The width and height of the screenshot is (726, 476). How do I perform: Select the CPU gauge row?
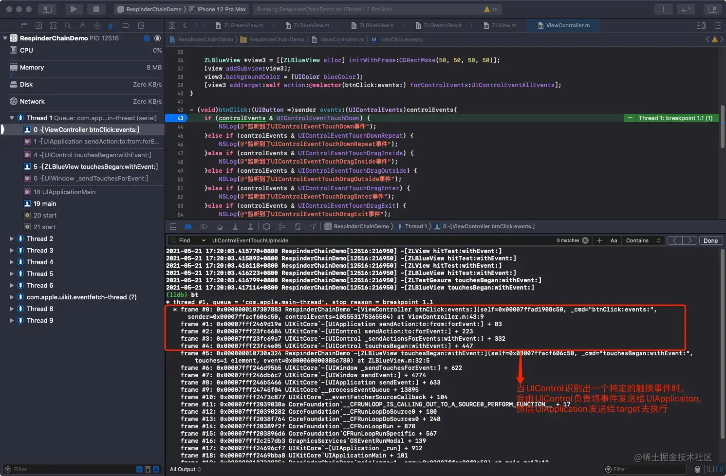click(82, 50)
